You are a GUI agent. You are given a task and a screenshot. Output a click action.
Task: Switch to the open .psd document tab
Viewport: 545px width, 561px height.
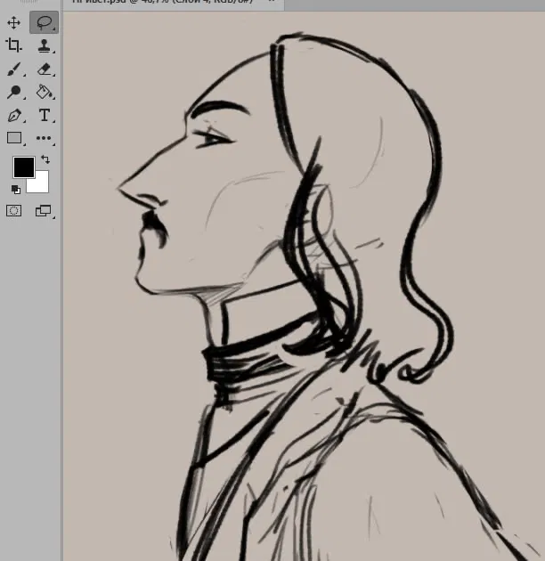[x=163, y=2]
